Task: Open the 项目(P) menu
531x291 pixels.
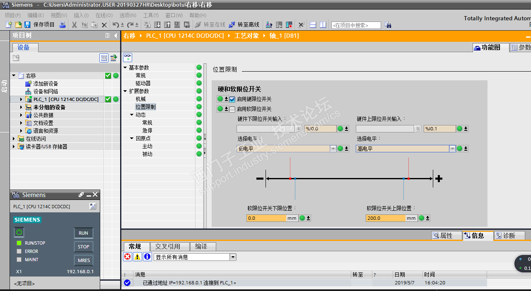Action: pos(13,15)
